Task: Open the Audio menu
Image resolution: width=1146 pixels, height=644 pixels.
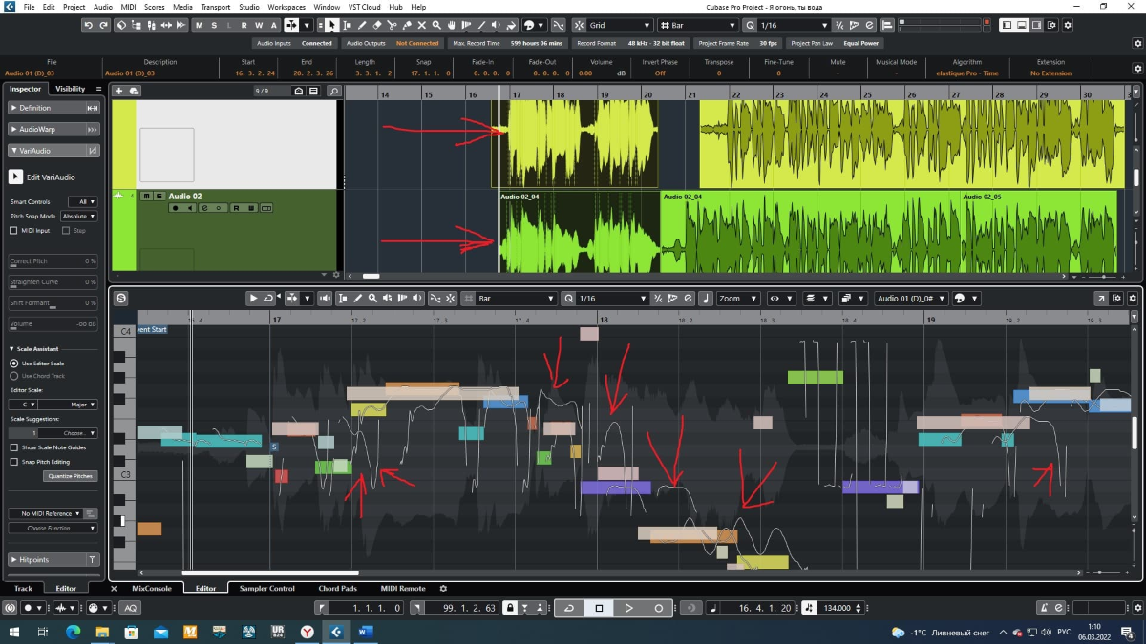Action: pyautogui.click(x=102, y=7)
